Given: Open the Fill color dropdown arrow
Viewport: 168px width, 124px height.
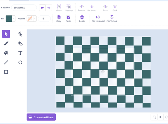Looking at the screenshot, I should click(x=13, y=18).
